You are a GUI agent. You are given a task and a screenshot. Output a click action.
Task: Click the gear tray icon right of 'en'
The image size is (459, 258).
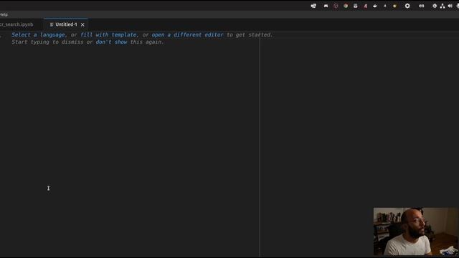(435, 6)
